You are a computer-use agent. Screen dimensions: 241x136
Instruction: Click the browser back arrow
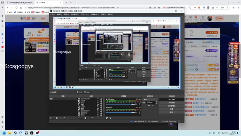click(x=8, y=7)
